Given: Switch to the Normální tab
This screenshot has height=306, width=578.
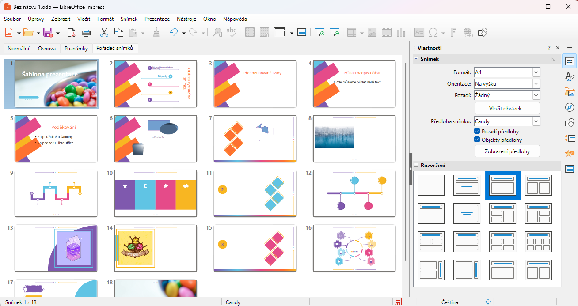Looking at the screenshot, I should click(19, 49).
